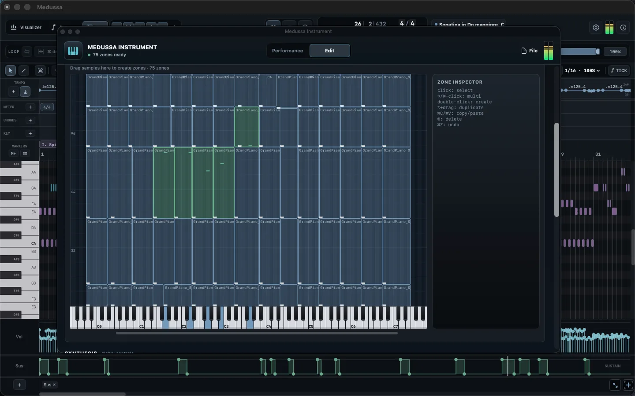
Task: Click the zone keyboard horizontal scrollbar
Action: pos(257,333)
